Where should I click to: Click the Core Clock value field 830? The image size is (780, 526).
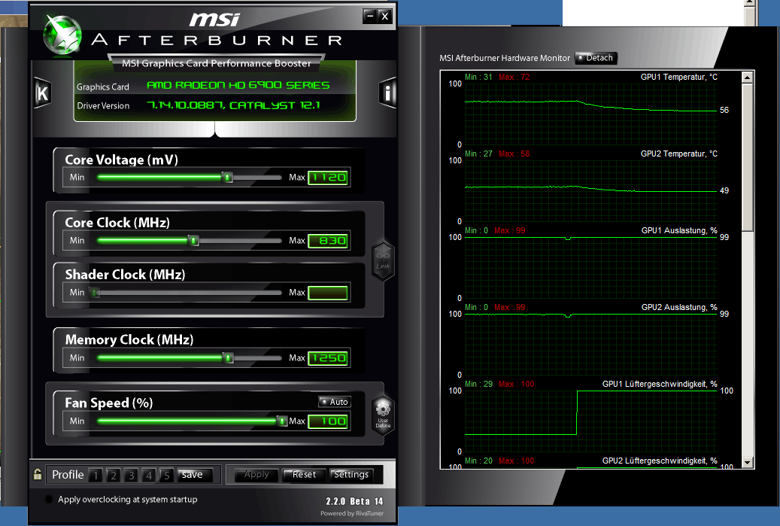328,241
